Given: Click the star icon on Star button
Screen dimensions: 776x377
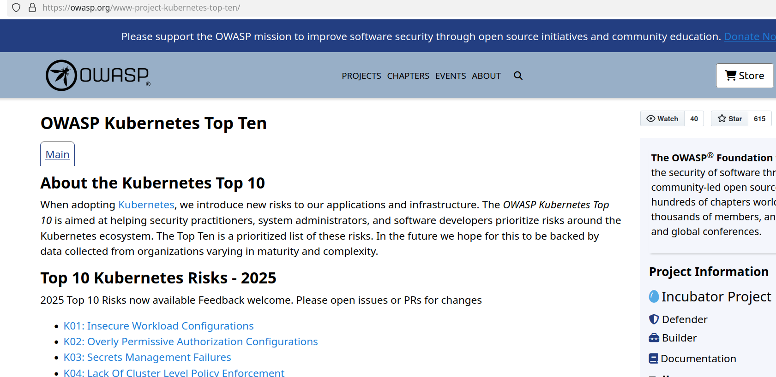Looking at the screenshot, I should (722, 118).
